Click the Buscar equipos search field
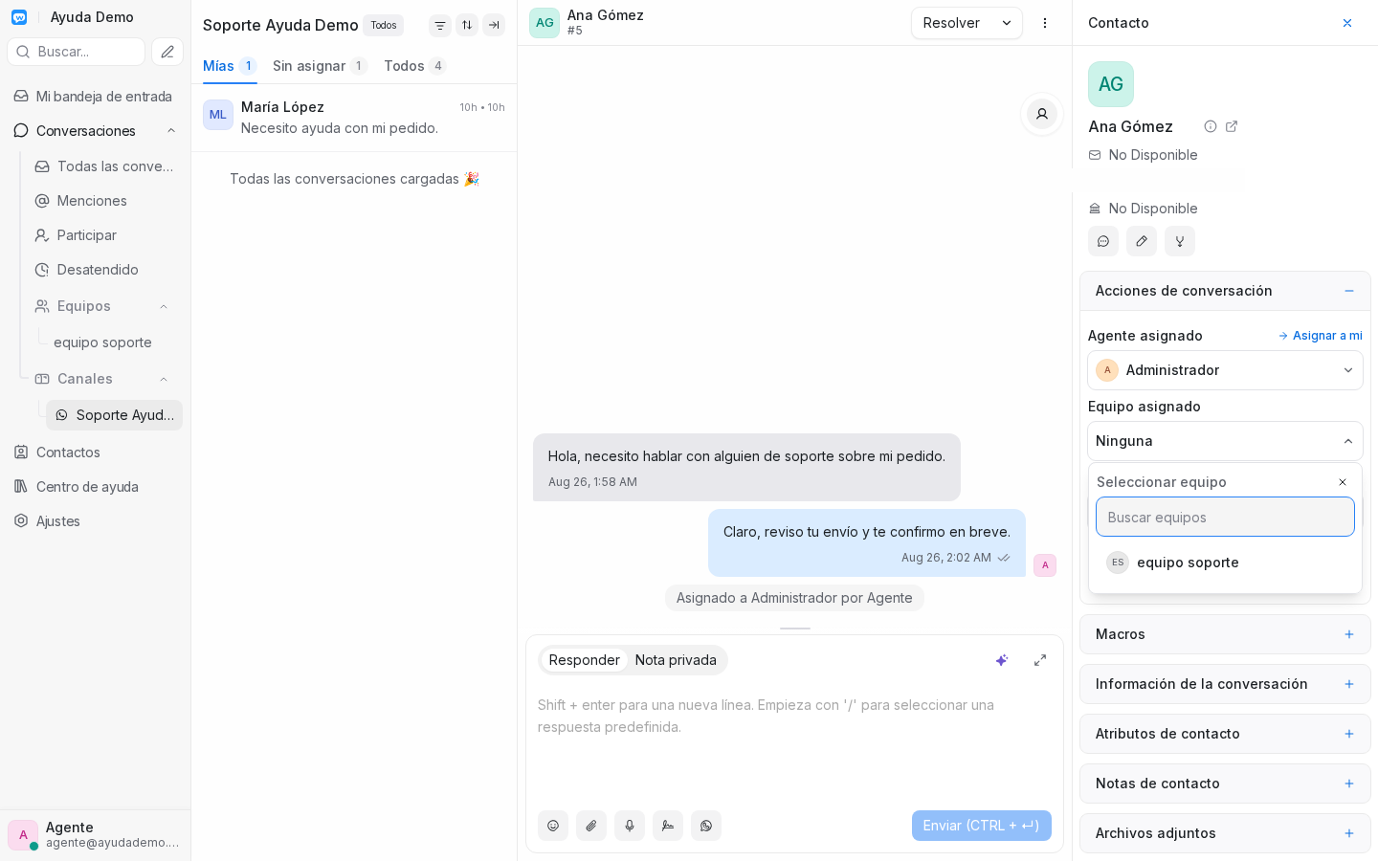 tap(1225, 518)
